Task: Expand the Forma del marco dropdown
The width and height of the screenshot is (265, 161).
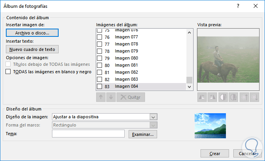Action: point(153,125)
